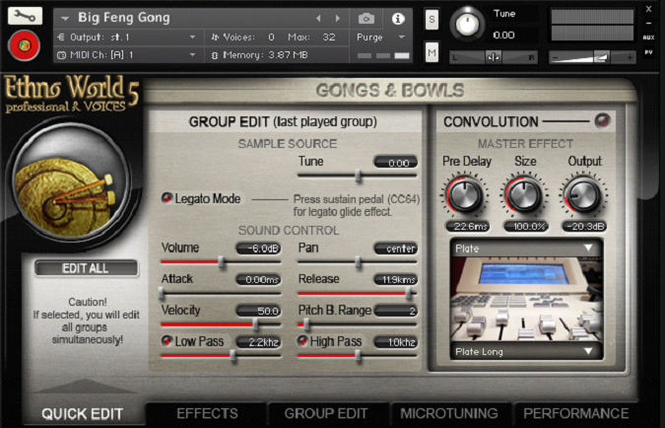Click the Low Pass 2.2khz value field

(x=258, y=342)
